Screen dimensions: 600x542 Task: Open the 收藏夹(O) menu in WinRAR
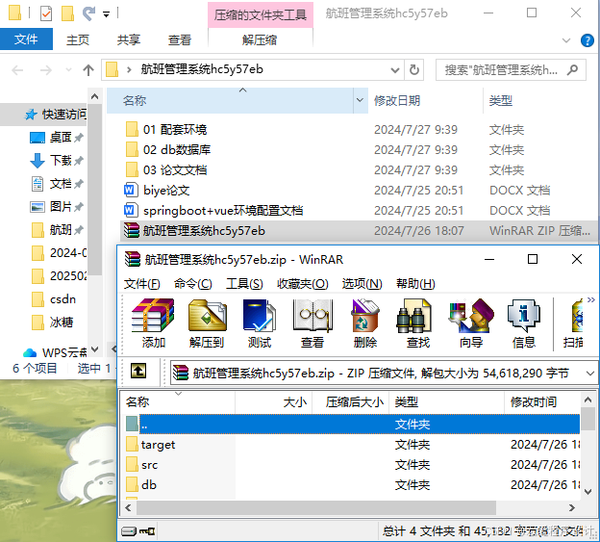(302, 284)
